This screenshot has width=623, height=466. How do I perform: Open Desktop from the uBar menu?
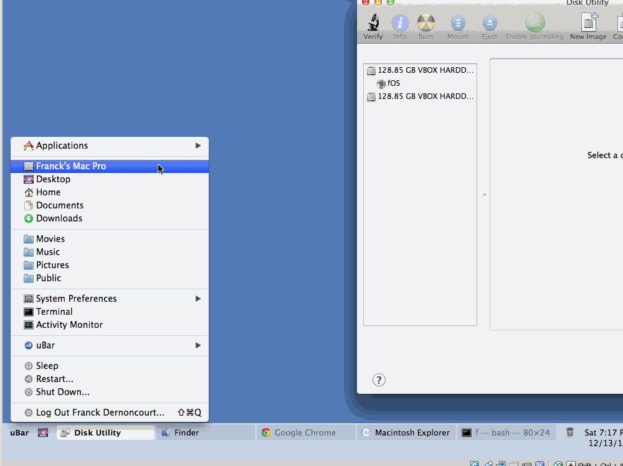[110, 179]
